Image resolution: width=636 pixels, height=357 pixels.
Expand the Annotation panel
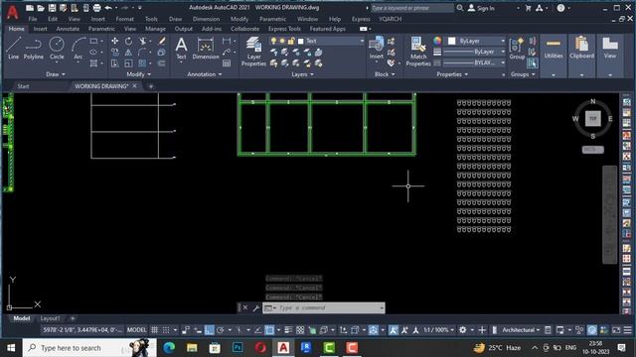coord(205,74)
